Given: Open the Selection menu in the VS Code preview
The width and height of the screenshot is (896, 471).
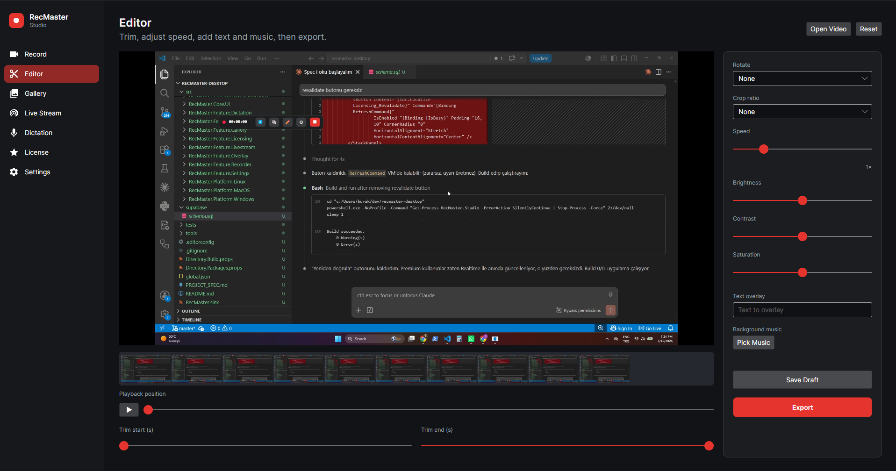Looking at the screenshot, I should (x=211, y=58).
